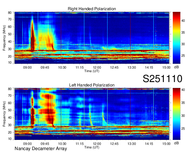Click the 10 MHz frequency tick on lower plot

(x=9, y=139)
